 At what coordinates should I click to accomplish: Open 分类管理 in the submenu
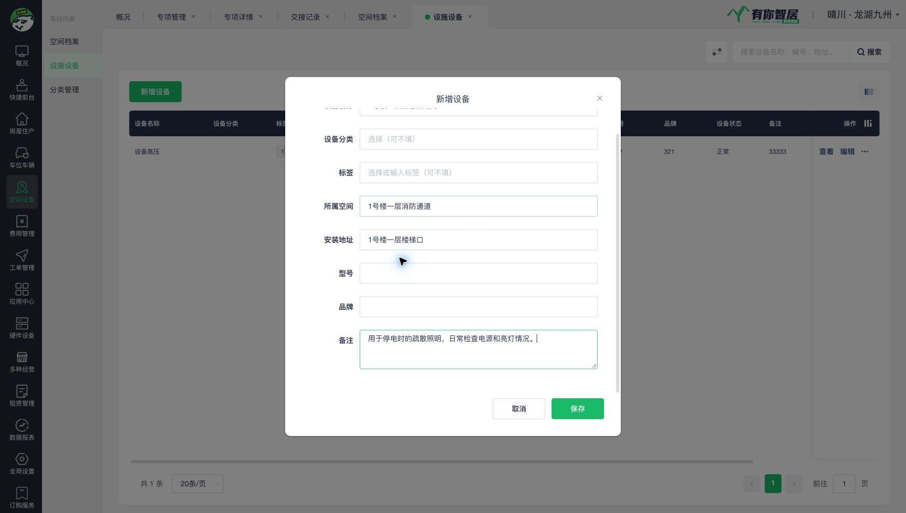coord(64,90)
